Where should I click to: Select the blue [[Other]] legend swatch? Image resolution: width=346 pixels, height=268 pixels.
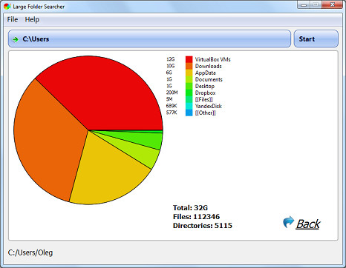pos(189,113)
